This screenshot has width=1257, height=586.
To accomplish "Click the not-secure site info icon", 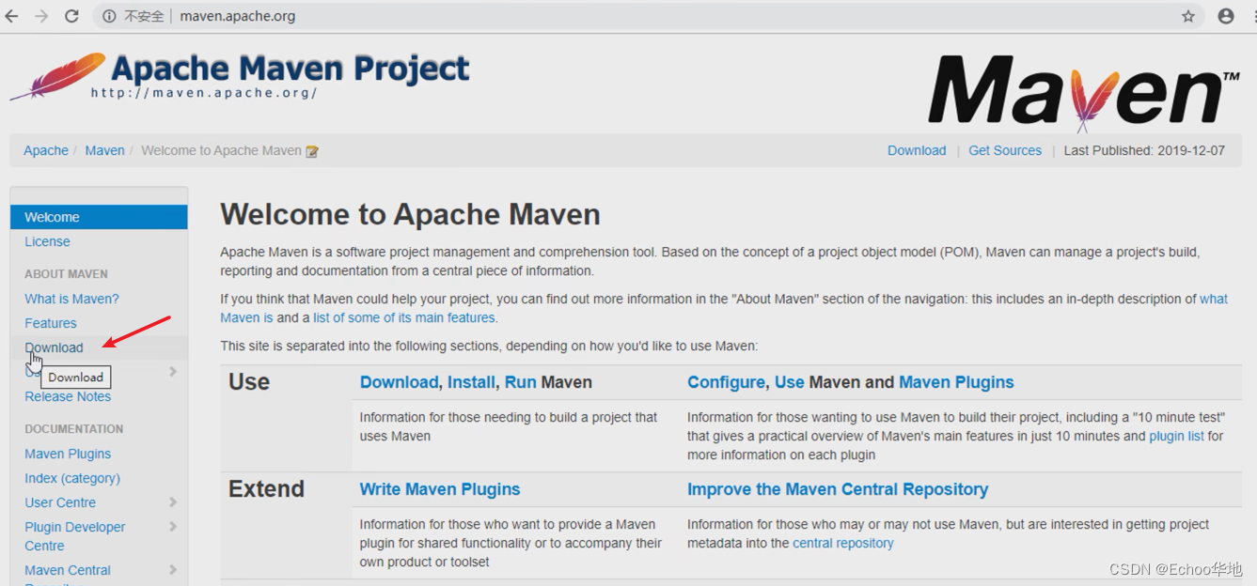I will [109, 16].
